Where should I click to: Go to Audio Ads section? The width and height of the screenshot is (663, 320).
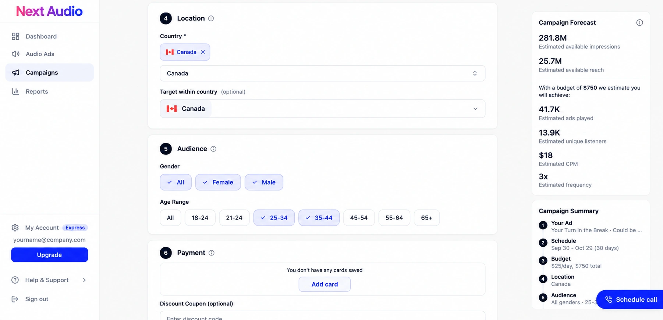click(x=49, y=54)
